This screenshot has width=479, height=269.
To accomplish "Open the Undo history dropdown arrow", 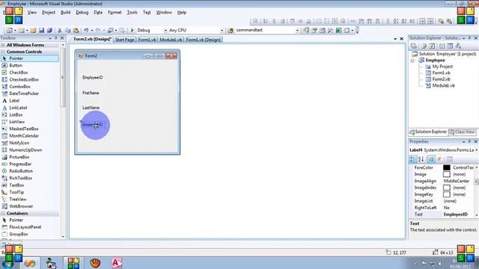I will (x=91, y=31).
